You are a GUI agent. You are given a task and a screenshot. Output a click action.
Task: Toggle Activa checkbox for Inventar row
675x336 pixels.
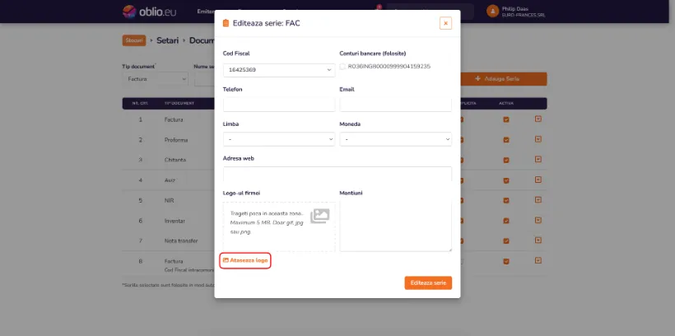click(506, 221)
